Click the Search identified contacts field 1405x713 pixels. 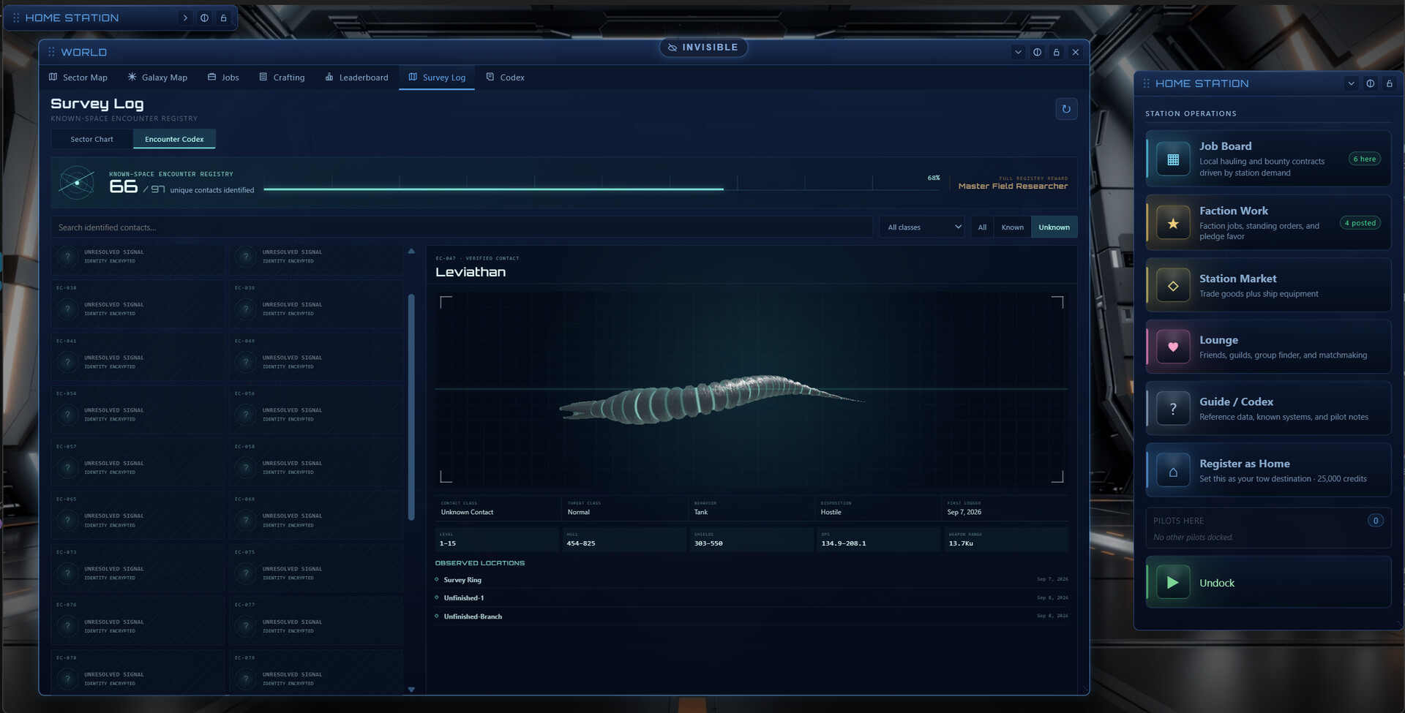coord(462,227)
